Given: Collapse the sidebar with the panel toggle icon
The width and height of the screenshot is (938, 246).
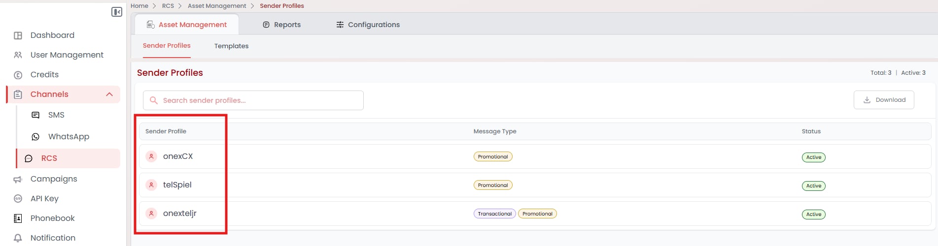Looking at the screenshot, I should click(x=117, y=12).
